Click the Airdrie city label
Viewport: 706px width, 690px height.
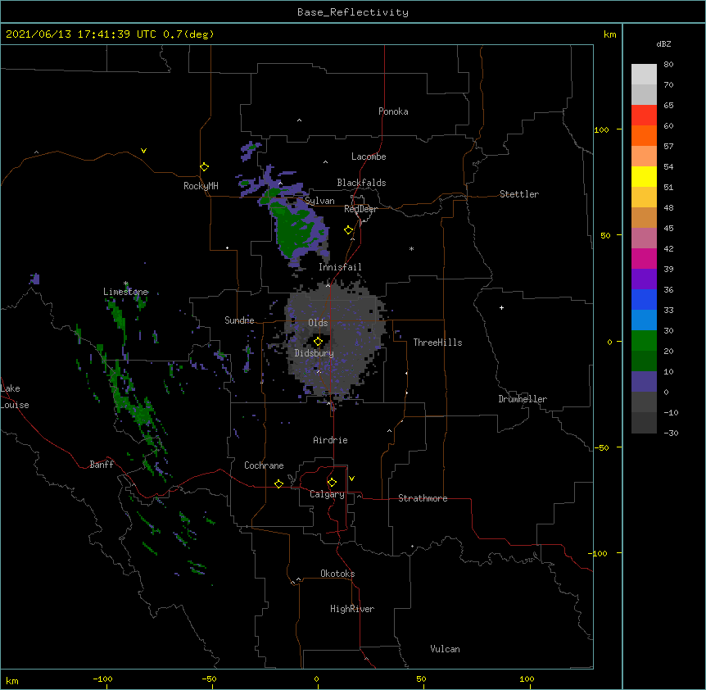(331, 440)
